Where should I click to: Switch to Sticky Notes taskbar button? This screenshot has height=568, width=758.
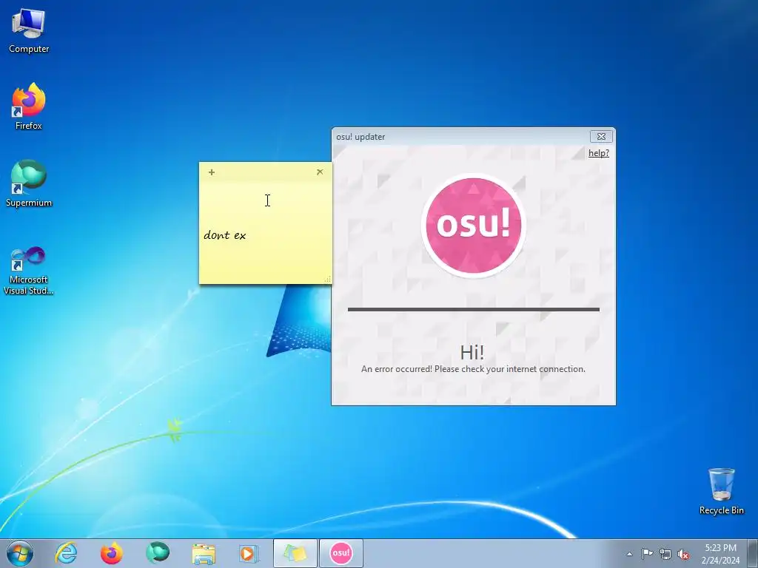tap(295, 553)
